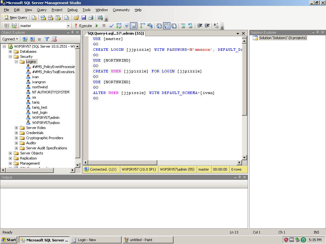The width and height of the screenshot is (326, 244).
Task: Create an Analysis Services MDX query
Action: coord(43,18)
